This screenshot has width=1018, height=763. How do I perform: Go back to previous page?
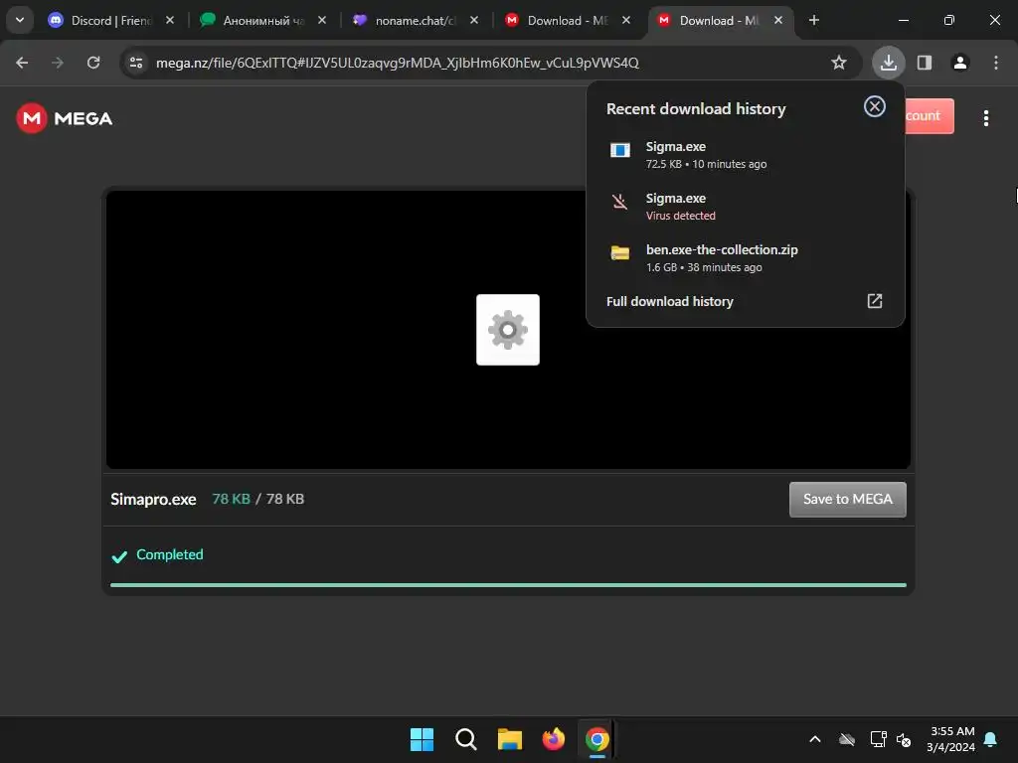tap(22, 63)
